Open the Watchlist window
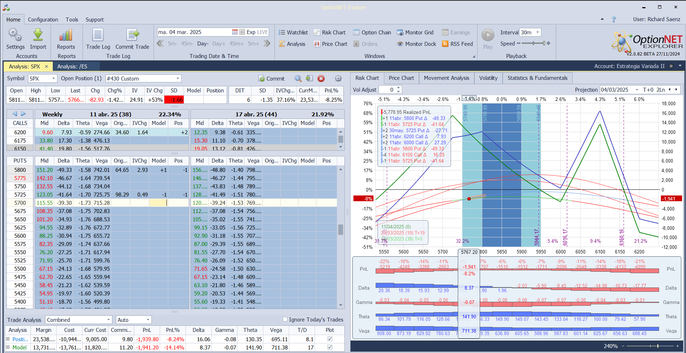The image size is (686, 353). click(x=293, y=32)
